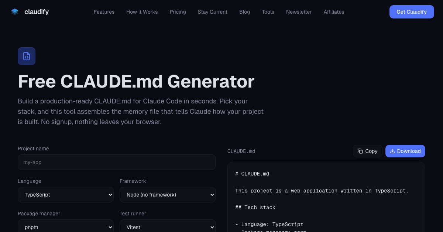Click the download arrow icon
This screenshot has width=443, height=232.
[x=392, y=151]
